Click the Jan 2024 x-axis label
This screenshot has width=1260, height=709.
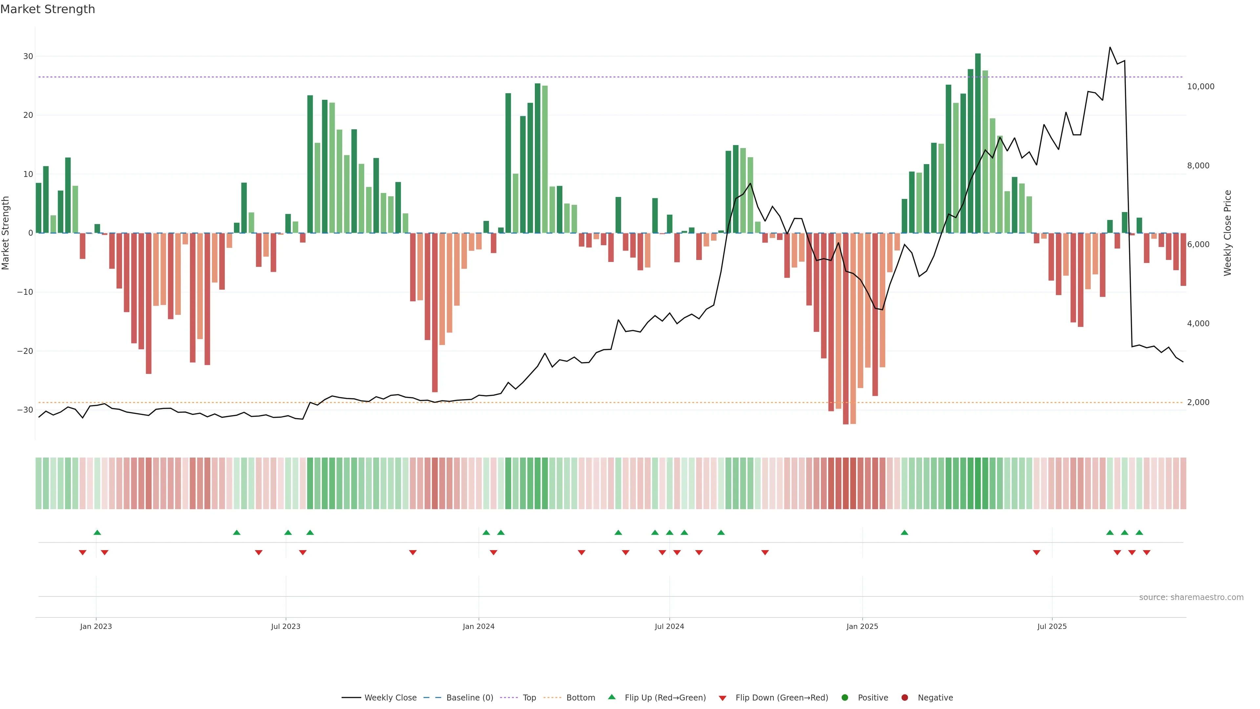(478, 626)
